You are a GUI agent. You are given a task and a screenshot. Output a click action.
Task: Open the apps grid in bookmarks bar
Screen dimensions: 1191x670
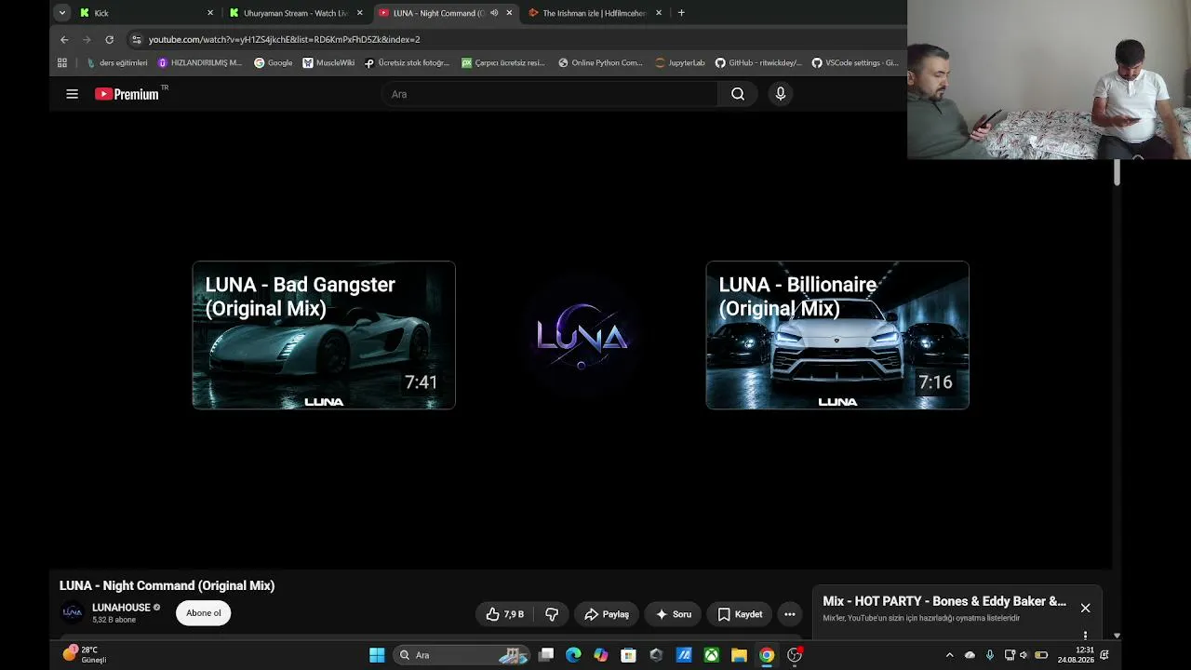pos(62,62)
